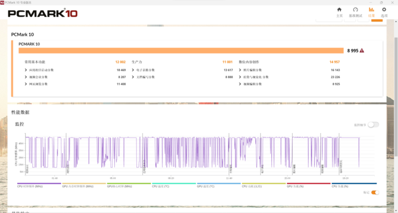Toggle the monitoring details switch
Viewport: 398px width, 213px height.
point(374,125)
